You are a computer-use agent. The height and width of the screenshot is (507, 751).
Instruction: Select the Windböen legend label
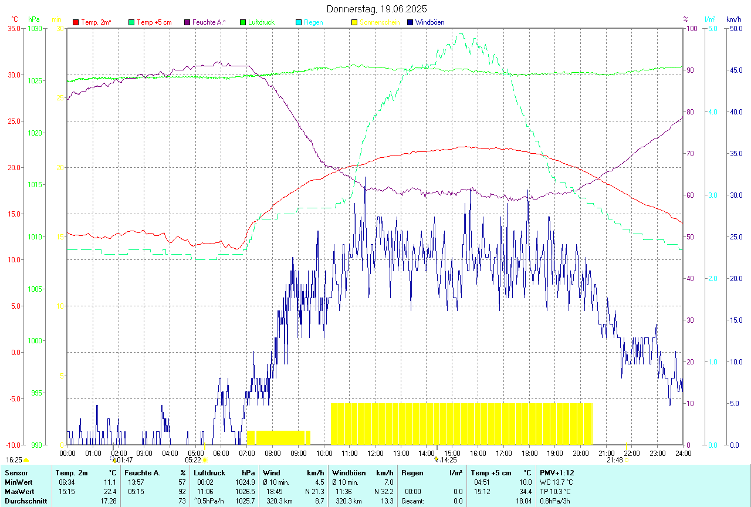point(429,22)
